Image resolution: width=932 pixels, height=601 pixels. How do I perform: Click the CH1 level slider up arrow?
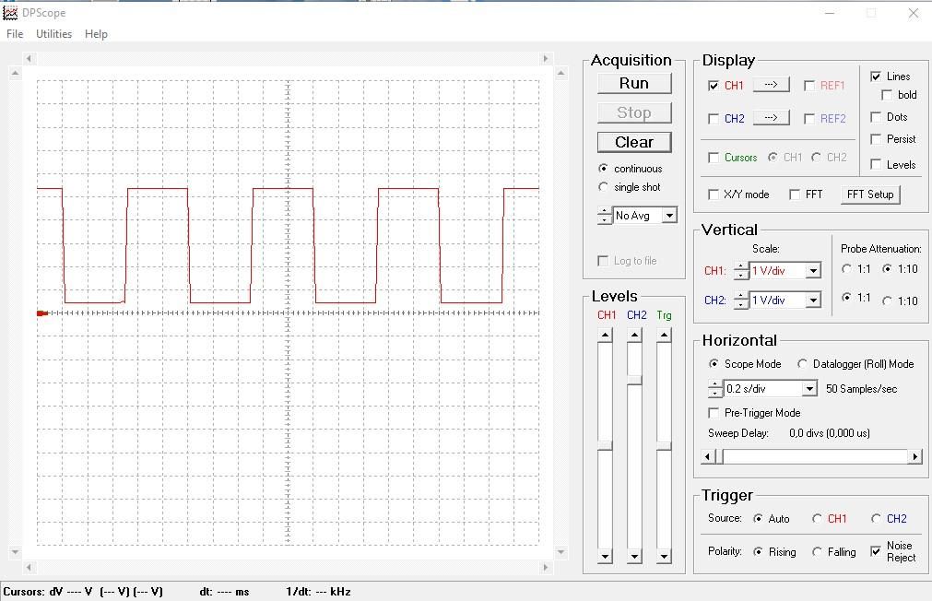click(605, 336)
